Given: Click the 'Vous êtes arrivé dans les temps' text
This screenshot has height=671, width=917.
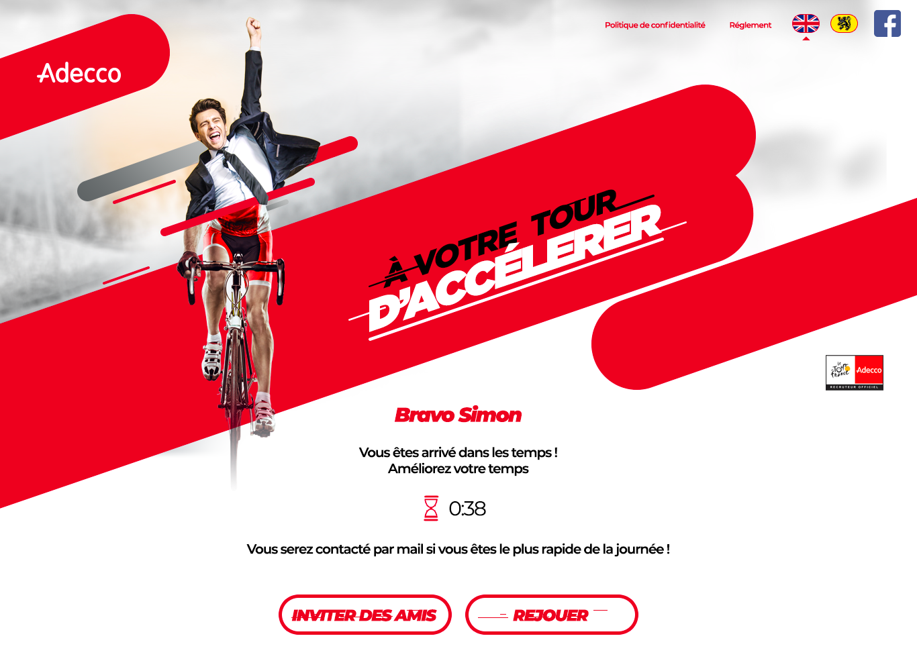Looking at the screenshot, I should pyautogui.click(x=458, y=452).
